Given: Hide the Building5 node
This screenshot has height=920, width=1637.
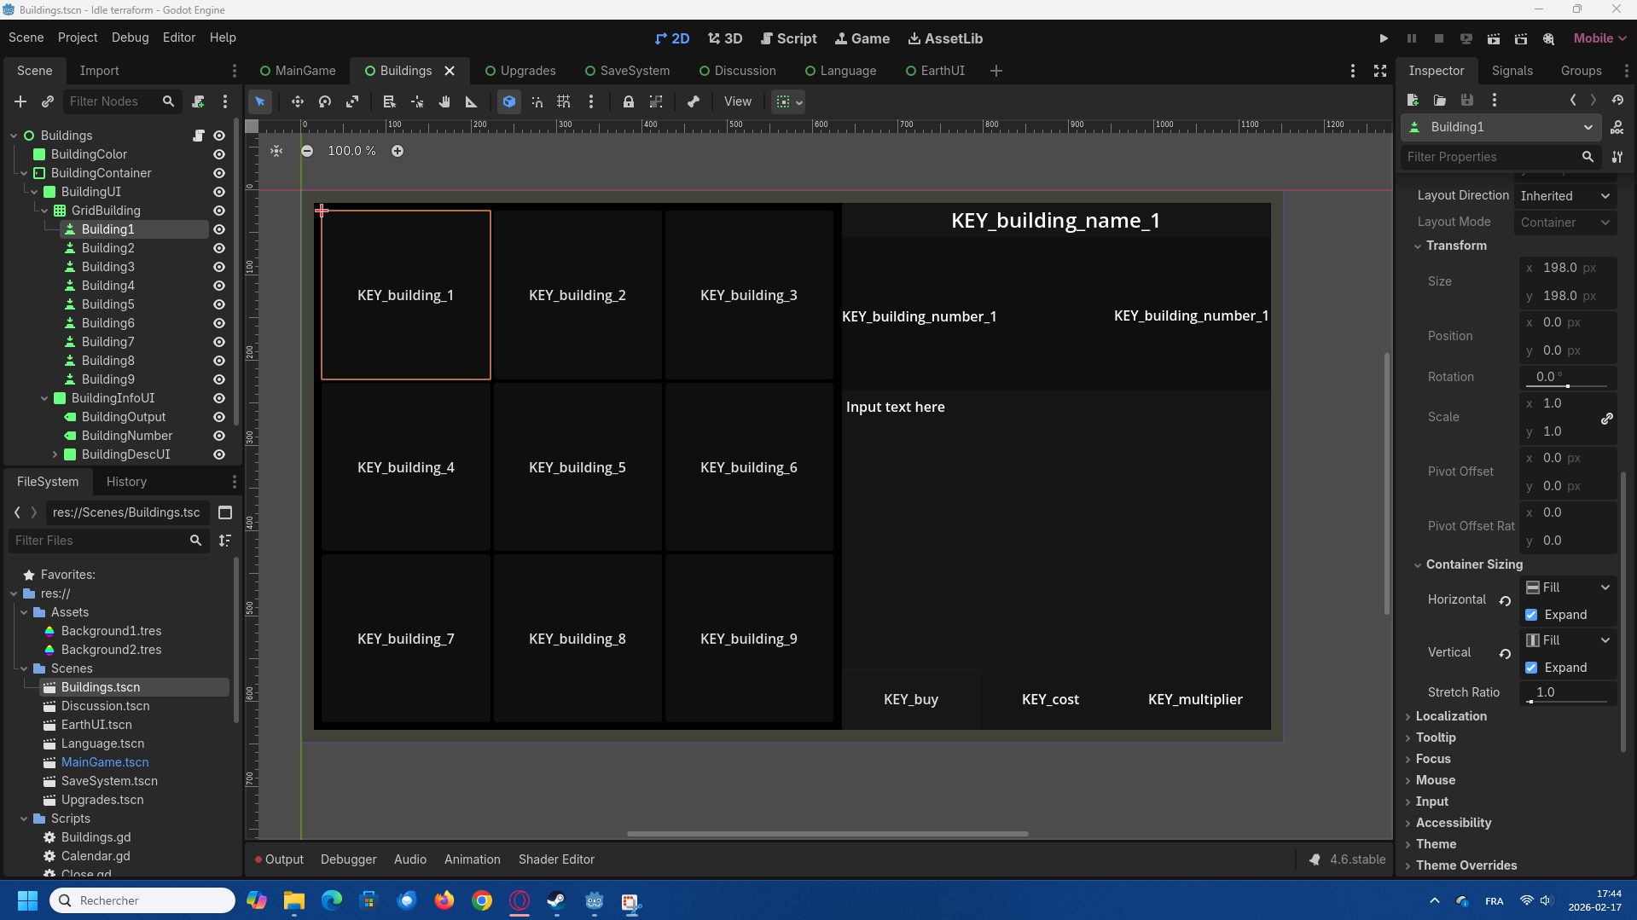Looking at the screenshot, I should pyautogui.click(x=219, y=304).
